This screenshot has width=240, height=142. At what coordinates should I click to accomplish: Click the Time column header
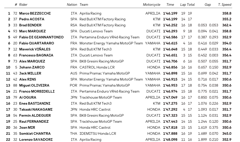pos(170,5)
